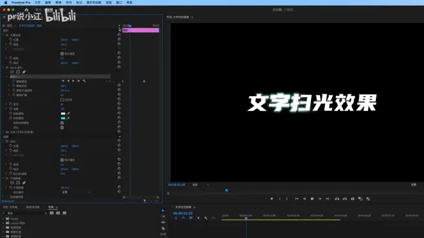
Task: Expand the mask feather parameter
Action: point(10,85)
